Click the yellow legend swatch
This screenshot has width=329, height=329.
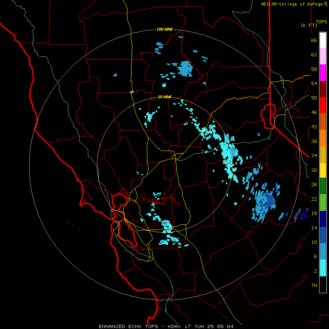coord(323,170)
